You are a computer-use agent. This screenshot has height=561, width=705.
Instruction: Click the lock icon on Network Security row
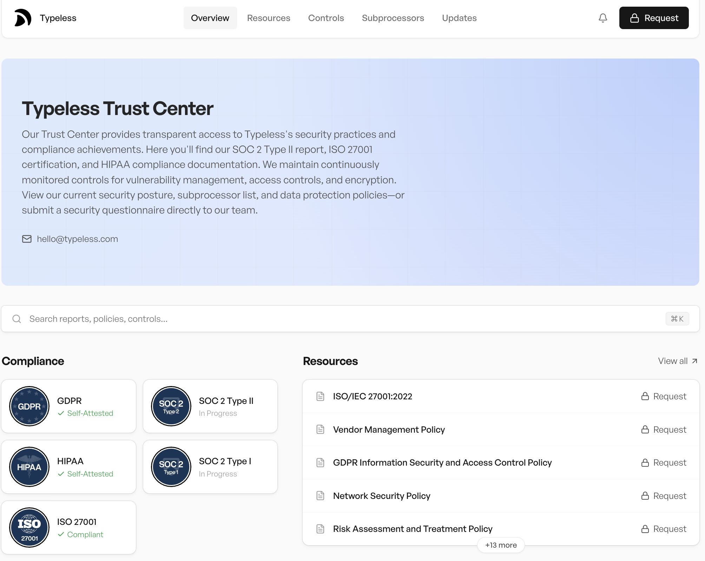pyautogui.click(x=645, y=495)
